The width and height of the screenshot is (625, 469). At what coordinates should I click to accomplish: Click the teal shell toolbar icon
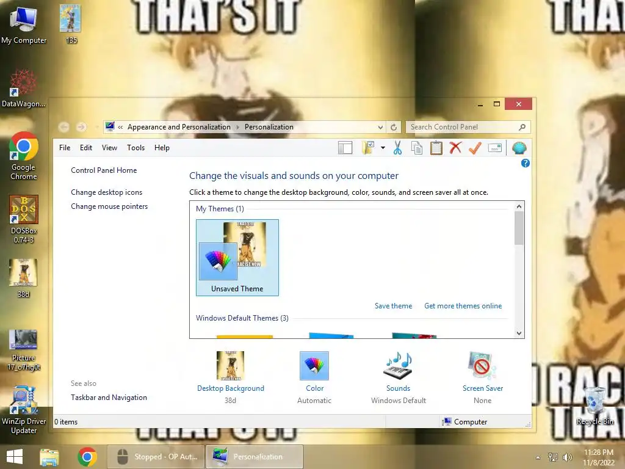519,148
